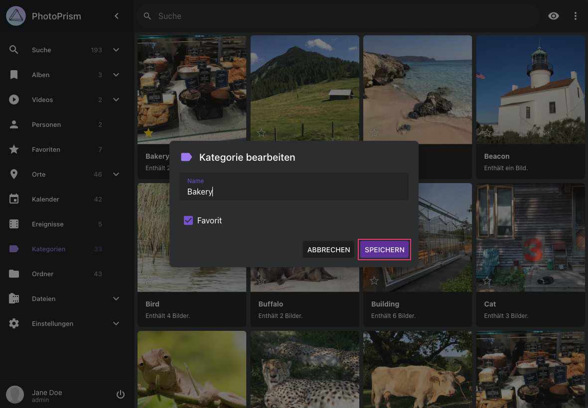
Task: Open the three-dot overflow menu
Action: pos(575,16)
